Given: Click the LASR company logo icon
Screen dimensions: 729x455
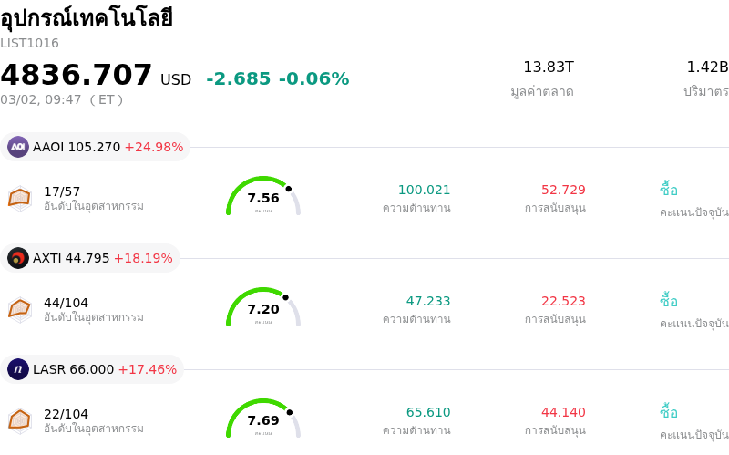Looking at the screenshot, I should tap(18, 369).
